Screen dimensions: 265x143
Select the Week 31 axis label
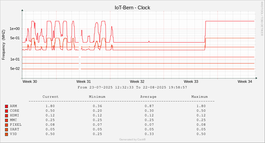[83, 81]
